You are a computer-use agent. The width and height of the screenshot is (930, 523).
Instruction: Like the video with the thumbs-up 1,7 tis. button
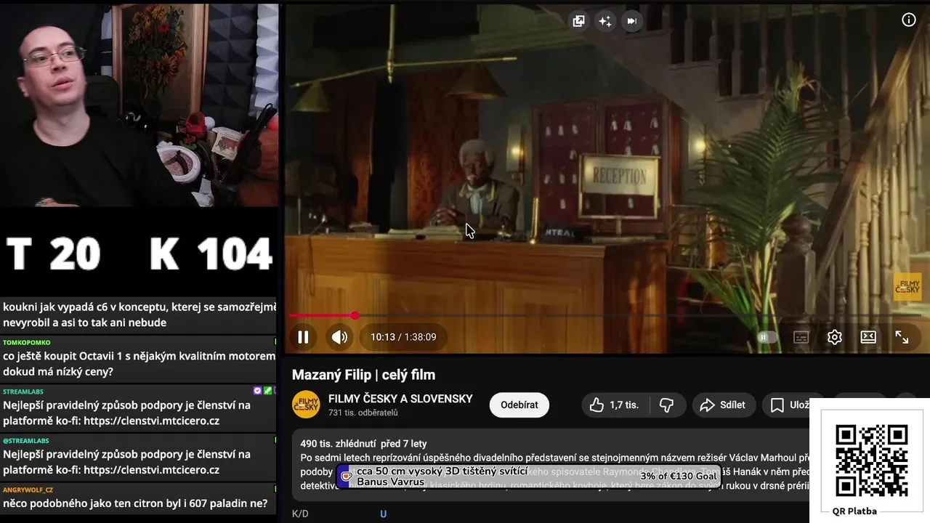615,405
